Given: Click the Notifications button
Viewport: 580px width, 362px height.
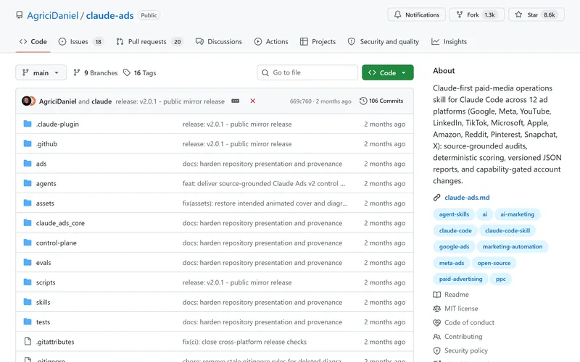Looking at the screenshot, I should click(x=416, y=14).
